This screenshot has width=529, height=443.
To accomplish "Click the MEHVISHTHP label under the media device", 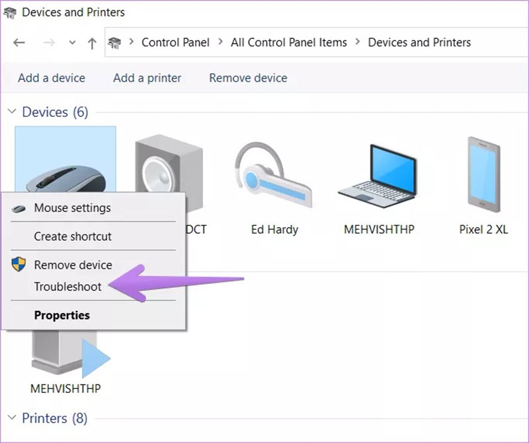I will [65, 389].
